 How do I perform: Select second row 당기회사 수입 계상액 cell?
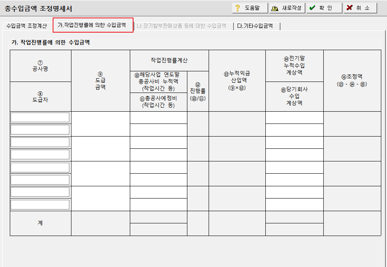tap(294, 155)
